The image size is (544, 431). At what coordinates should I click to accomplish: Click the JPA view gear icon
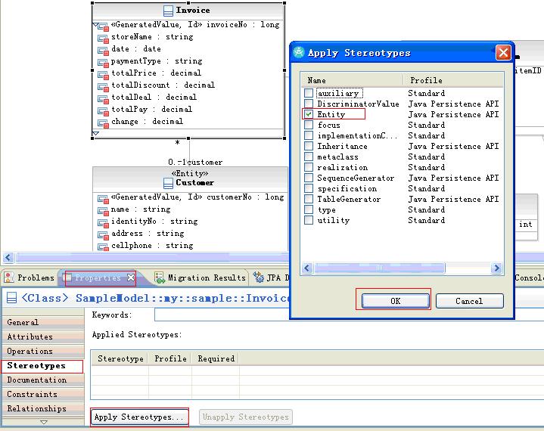[x=259, y=277]
